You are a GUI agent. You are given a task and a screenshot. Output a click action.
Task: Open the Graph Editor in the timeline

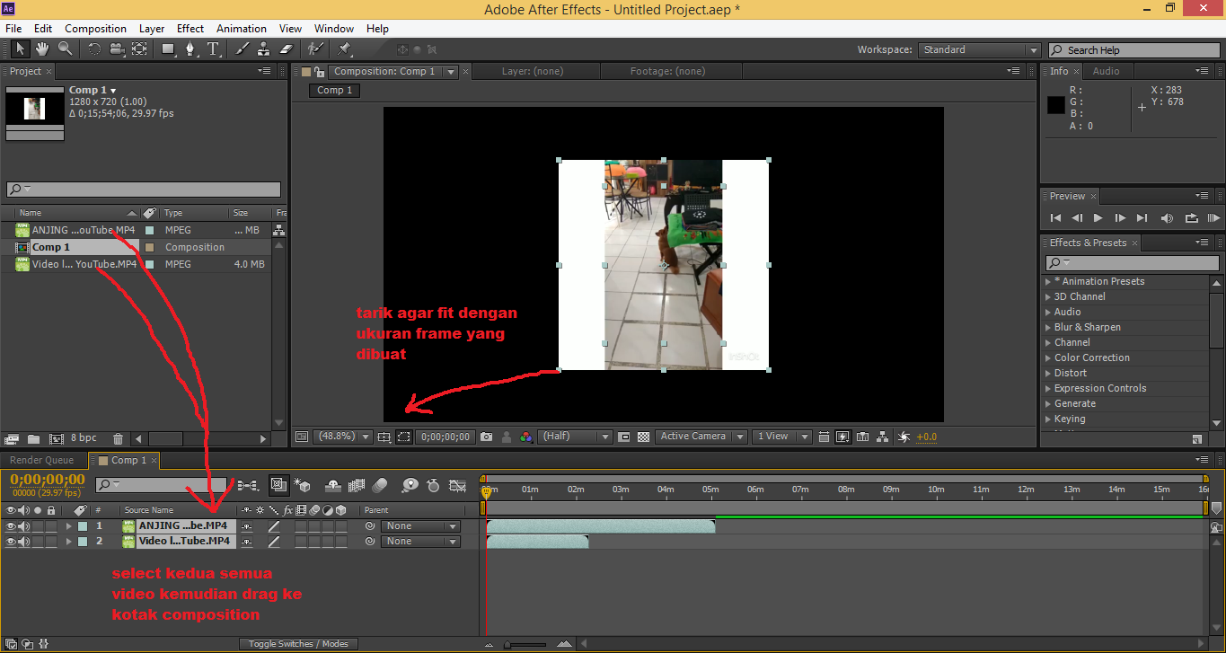458,485
